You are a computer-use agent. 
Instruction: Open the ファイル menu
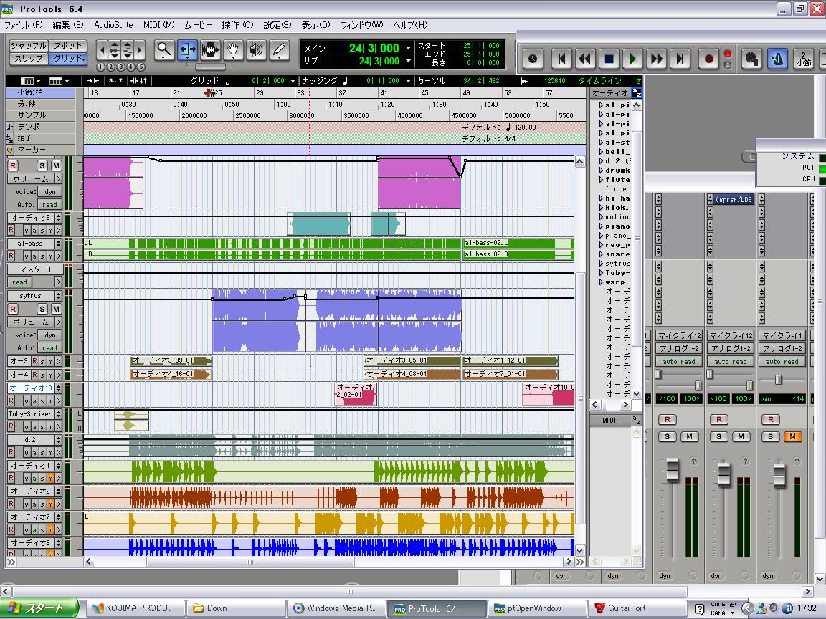pyautogui.click(x=23, y=25)
